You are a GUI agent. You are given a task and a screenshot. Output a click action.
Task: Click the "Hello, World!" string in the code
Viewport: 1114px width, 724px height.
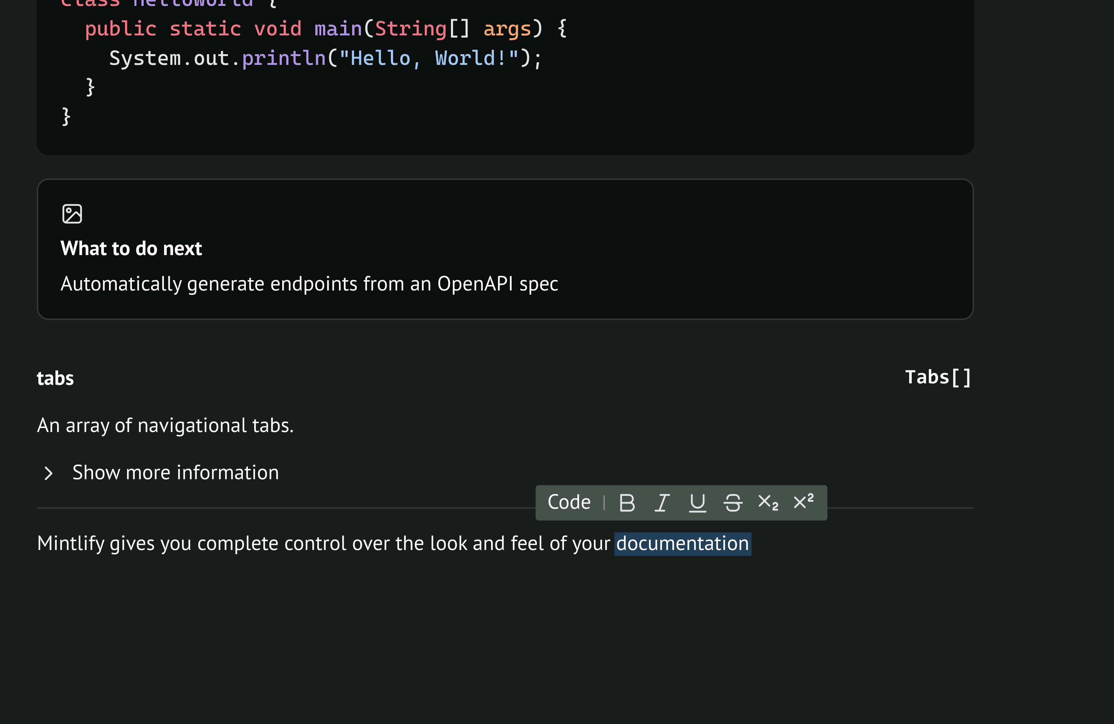428,59
